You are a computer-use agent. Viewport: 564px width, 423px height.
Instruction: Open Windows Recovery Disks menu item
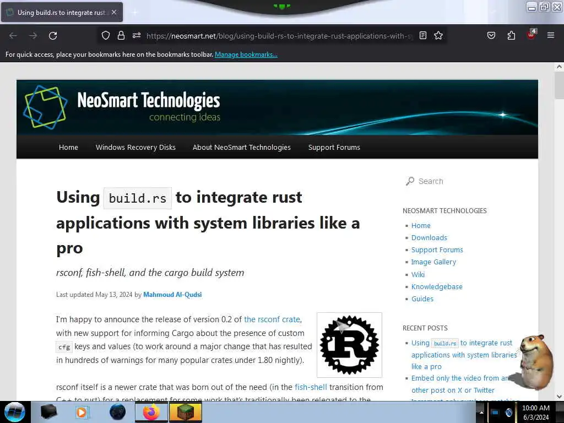pyautogui.click(x=135, y=147)
